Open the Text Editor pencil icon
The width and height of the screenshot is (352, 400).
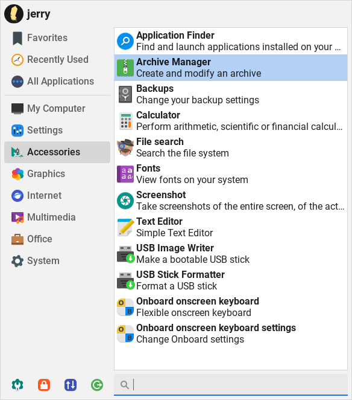126,227
